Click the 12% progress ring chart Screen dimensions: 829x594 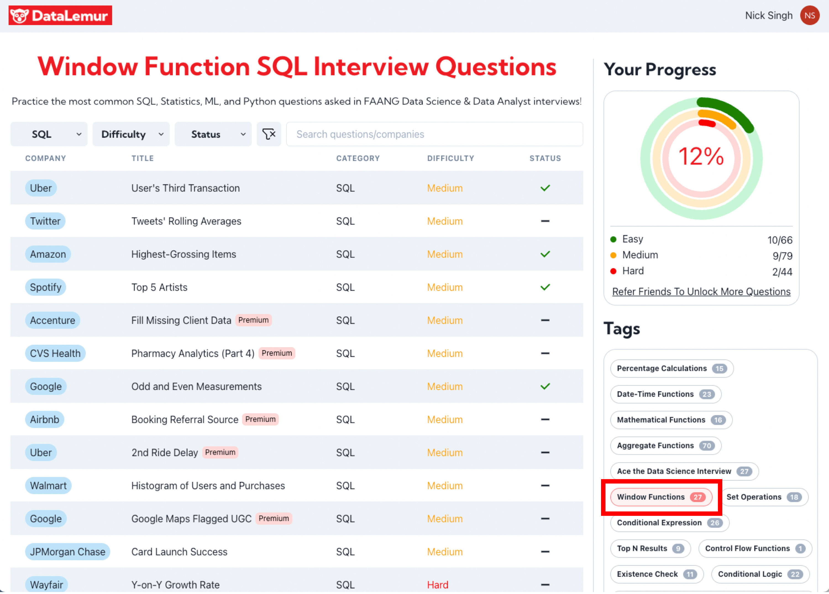point(701,158)
